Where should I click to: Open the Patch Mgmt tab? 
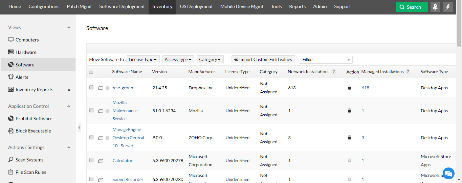[x=79, y=6]
